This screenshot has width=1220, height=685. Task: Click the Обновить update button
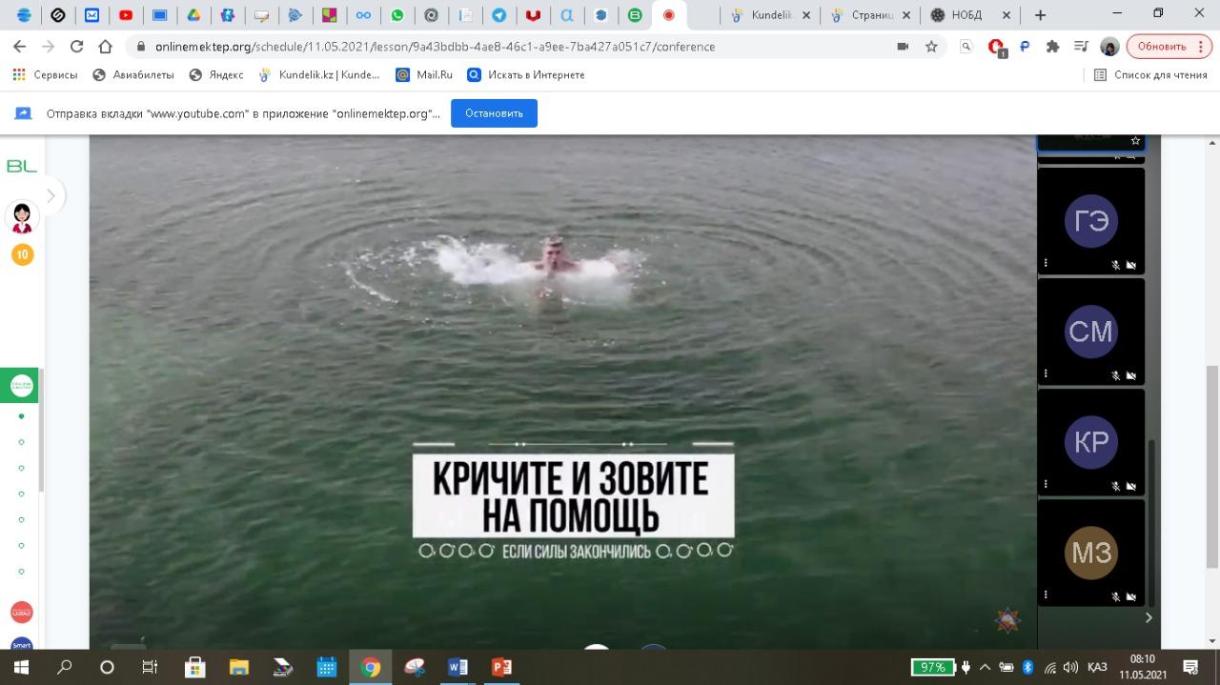click(1169, 47)
